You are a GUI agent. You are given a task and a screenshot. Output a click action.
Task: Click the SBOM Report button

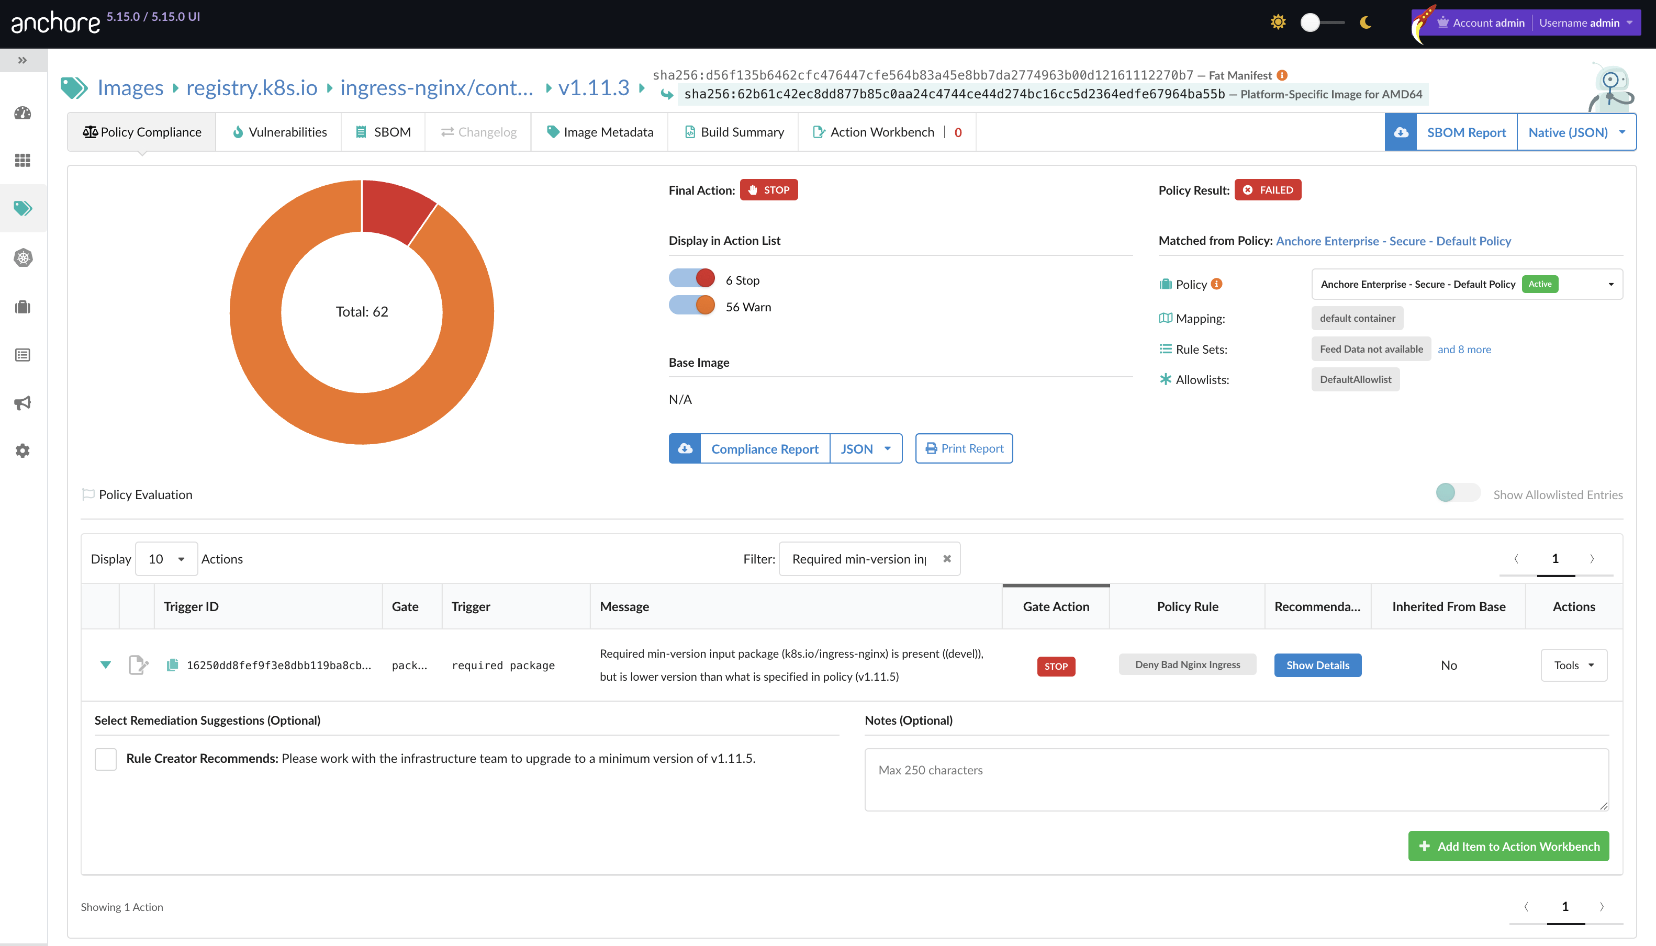[1466, 132]
